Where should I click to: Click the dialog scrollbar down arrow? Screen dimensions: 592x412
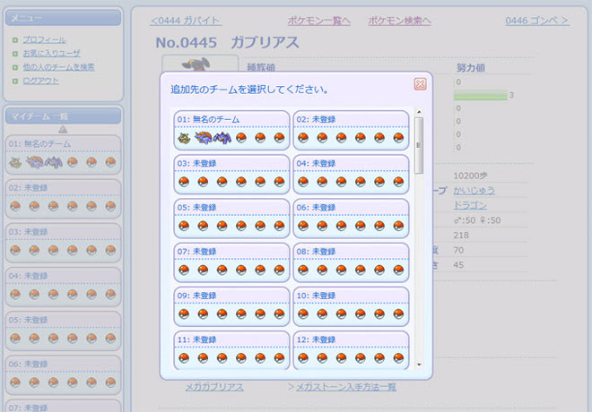(419, 365)
